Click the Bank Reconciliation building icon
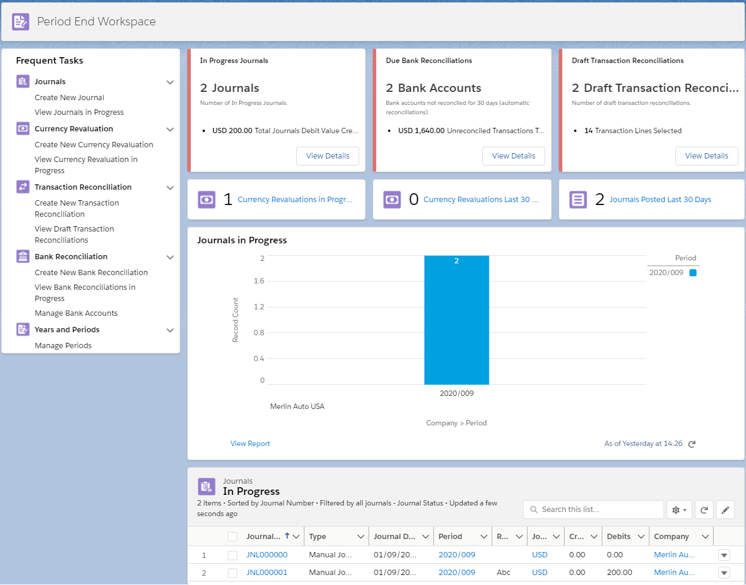 click(x=23, y=256)
